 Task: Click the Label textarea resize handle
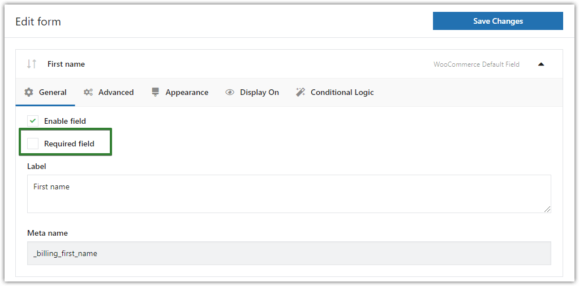547,209
